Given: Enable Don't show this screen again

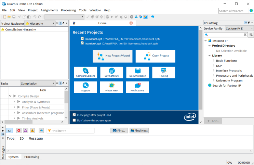Looking at the screenshot, I should click(x=74, y=120).
